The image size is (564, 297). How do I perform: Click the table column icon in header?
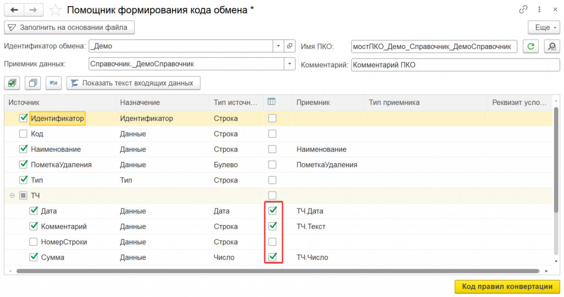[272, 102]
